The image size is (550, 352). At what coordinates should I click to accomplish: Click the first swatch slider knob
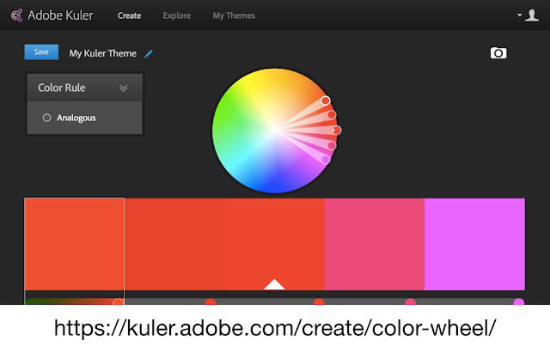(x=119, y=301)
